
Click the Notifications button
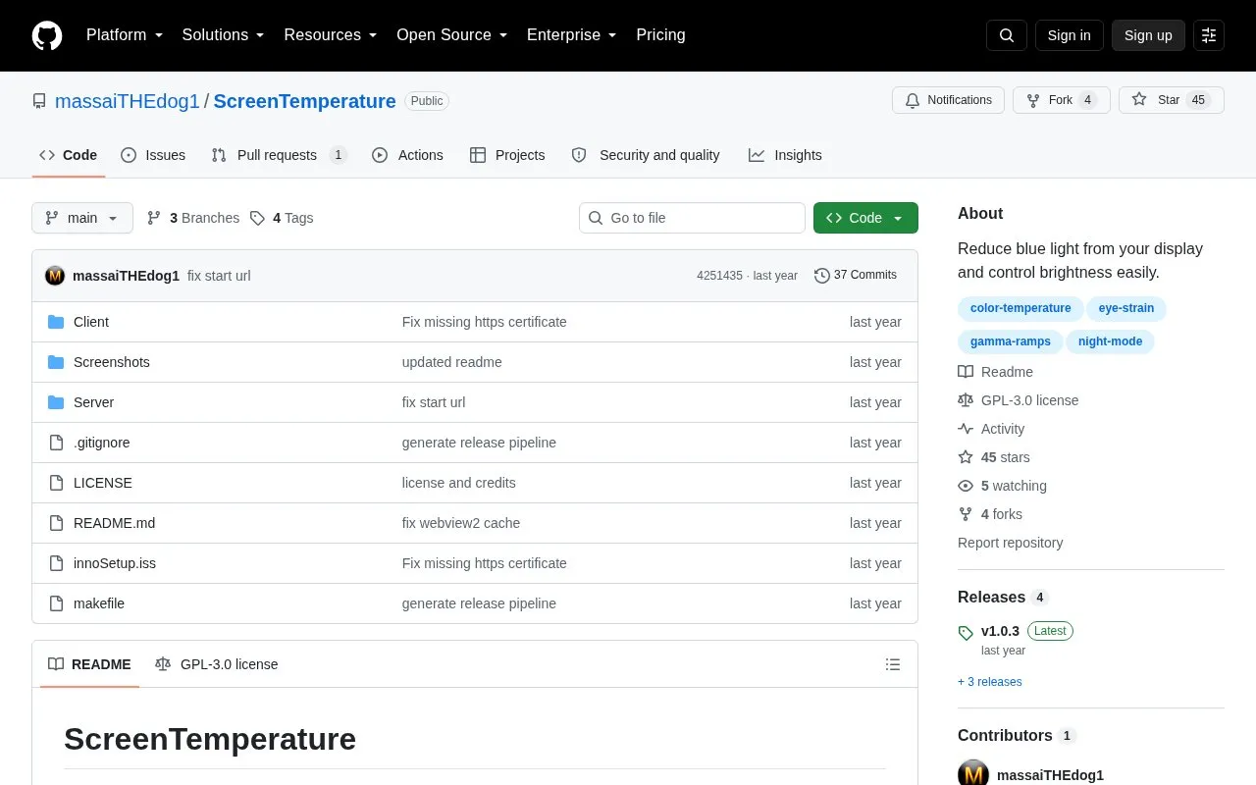tap(948, 100)
